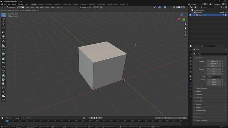Select the Rotate tool
This screenshot has width=228, height=128.
click(3, 28)
